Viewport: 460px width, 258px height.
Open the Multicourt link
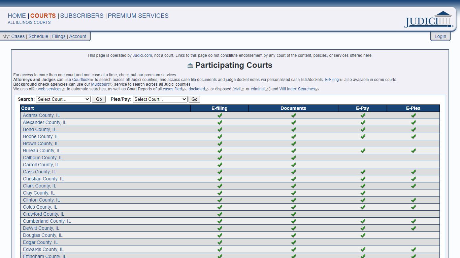tap(100, 84)
